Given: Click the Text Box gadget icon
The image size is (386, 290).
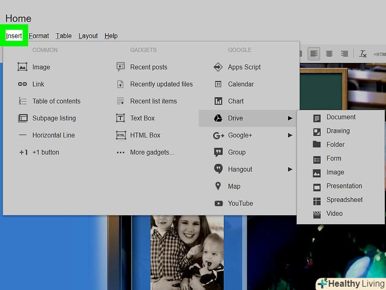Looking at the screenshot, I should pos(120,118).
